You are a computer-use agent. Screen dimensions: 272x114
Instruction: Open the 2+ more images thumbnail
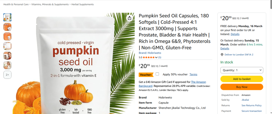click(x=7, y=75)
